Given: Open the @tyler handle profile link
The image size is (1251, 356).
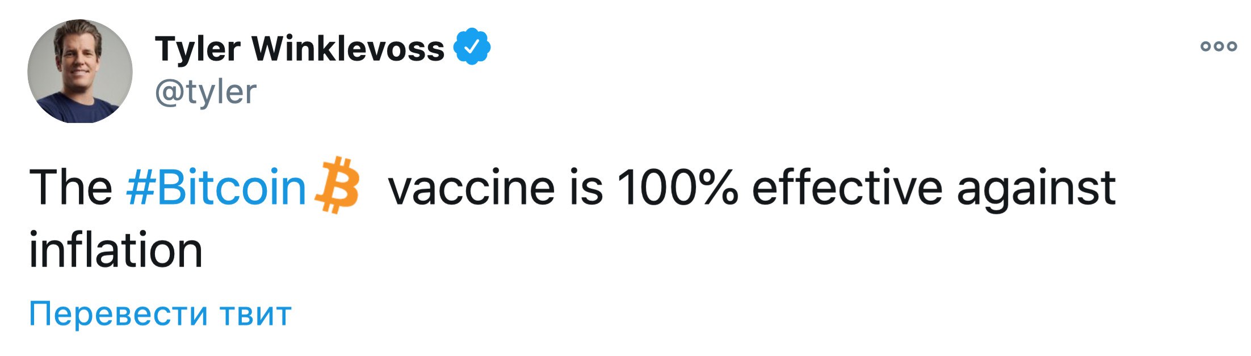Looking at the screenshot, I should [205, 92].
